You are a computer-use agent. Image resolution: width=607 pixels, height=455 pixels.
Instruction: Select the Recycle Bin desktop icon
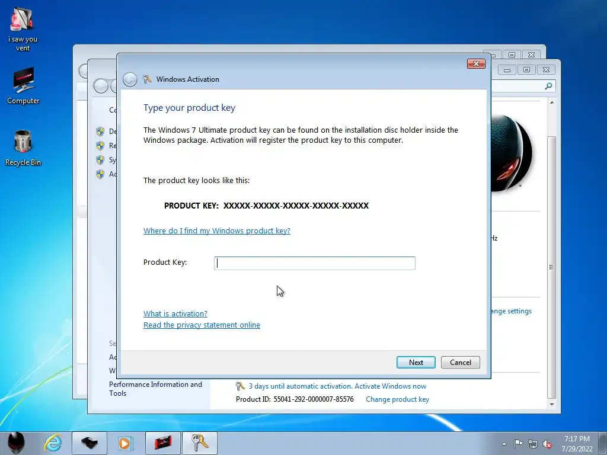tap(23, 148)
